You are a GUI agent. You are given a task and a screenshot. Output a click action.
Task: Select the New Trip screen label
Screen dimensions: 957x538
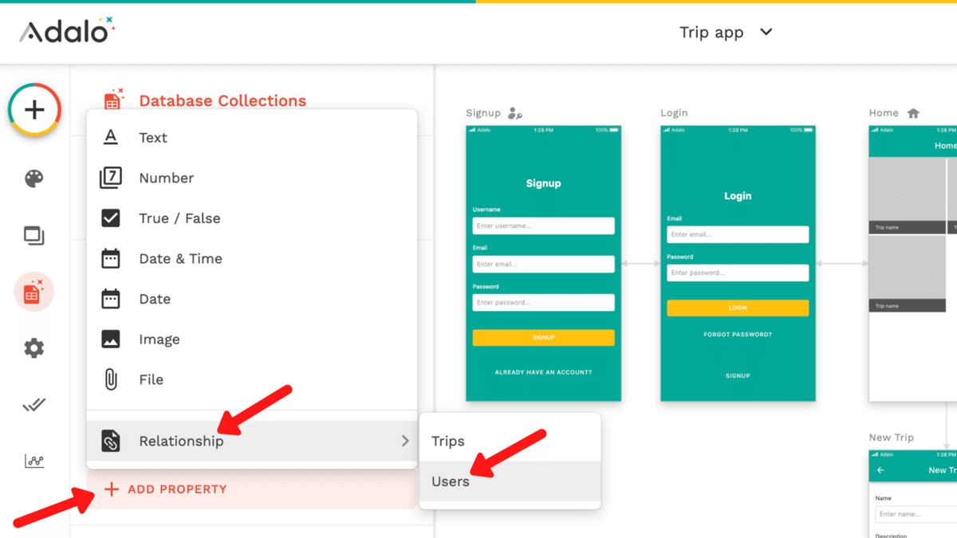(892, 438)
